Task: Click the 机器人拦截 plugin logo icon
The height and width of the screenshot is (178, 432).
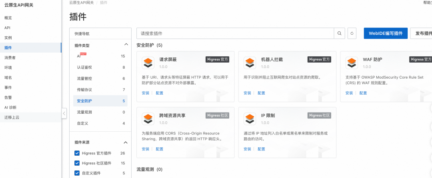Action: pyautogui.click(x=250, y=63)
